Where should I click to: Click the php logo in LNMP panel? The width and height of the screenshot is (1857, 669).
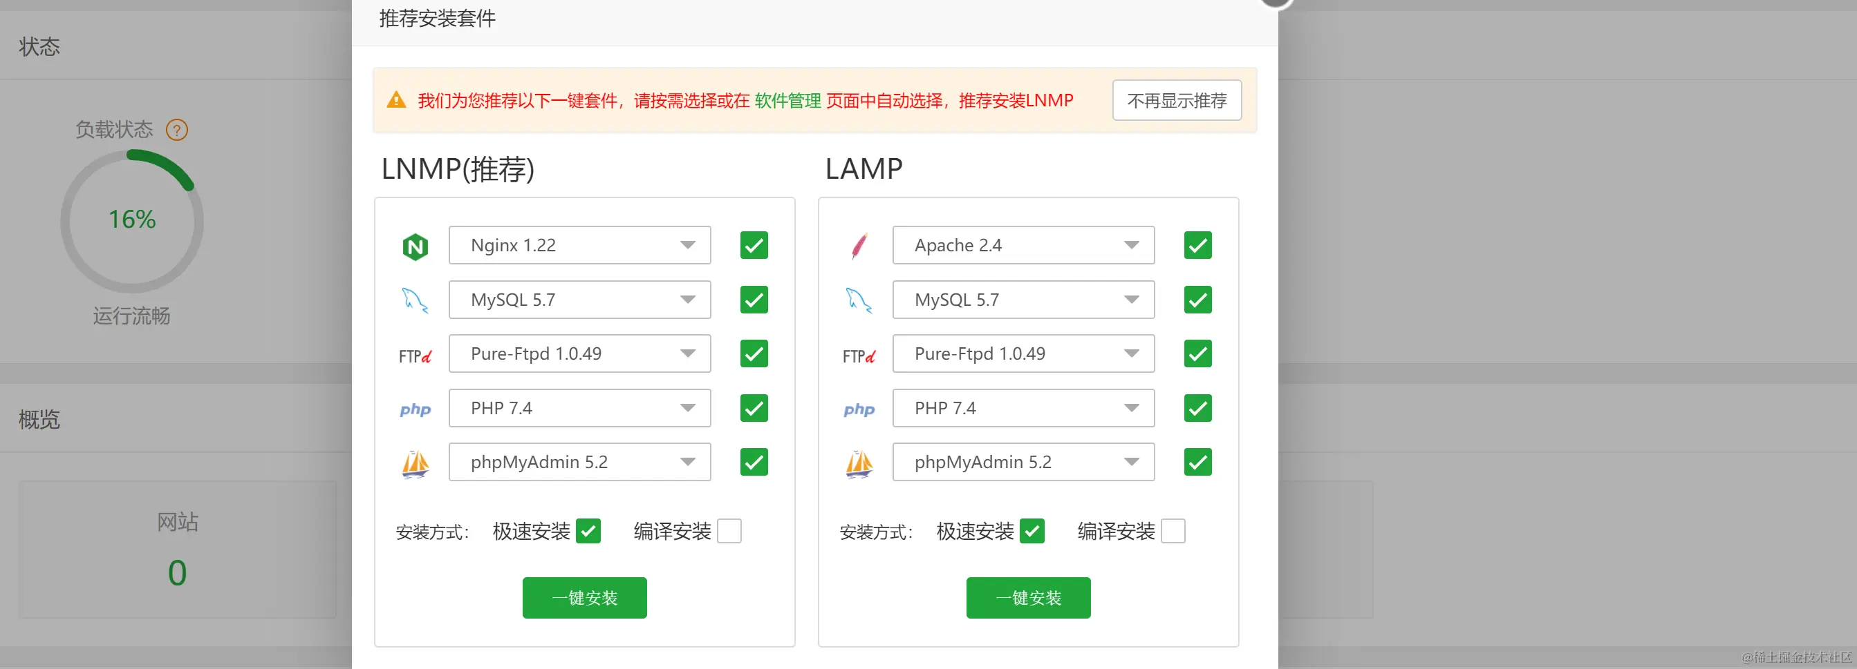point(416,409)
